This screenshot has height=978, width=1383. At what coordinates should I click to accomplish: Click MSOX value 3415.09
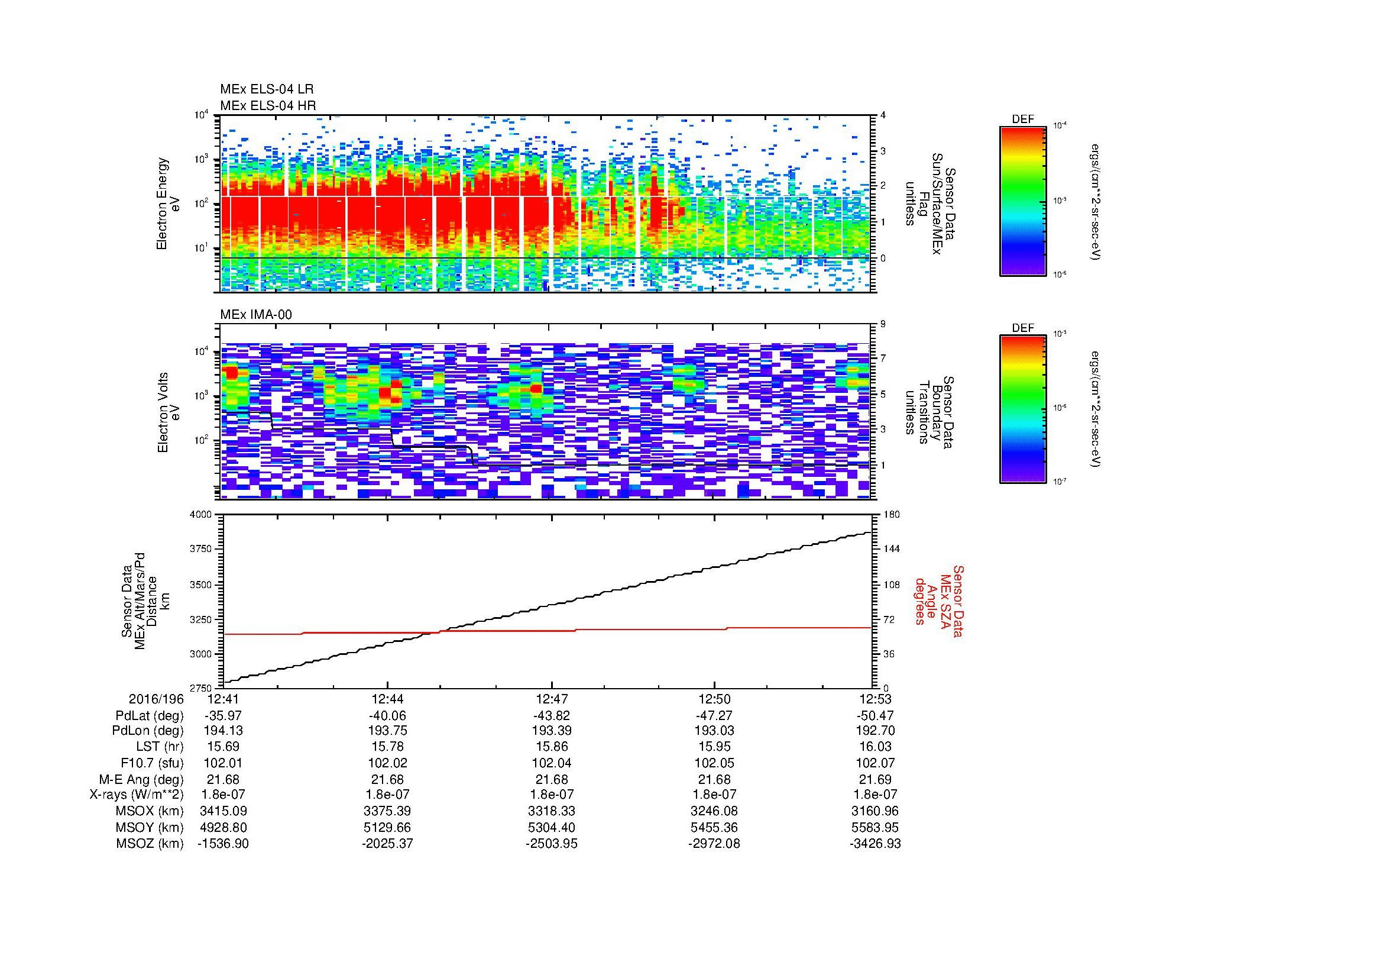(223, 811)
